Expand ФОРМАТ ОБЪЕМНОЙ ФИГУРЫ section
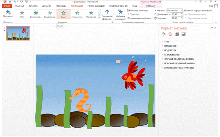Image resolution: width=220 pixels, height=137 pixels. pyautogui.click(x=179, y=59)
